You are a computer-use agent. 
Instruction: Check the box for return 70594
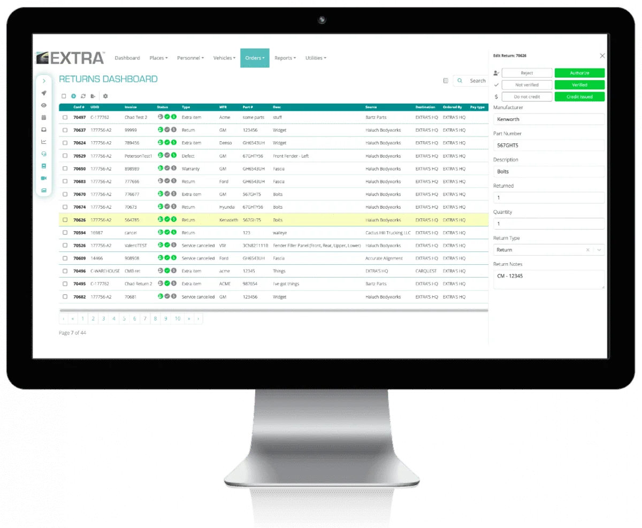click(65, 232)
